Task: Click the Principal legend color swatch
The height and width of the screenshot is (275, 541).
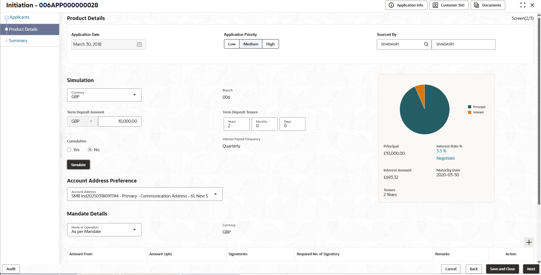Action: point(470,107)
